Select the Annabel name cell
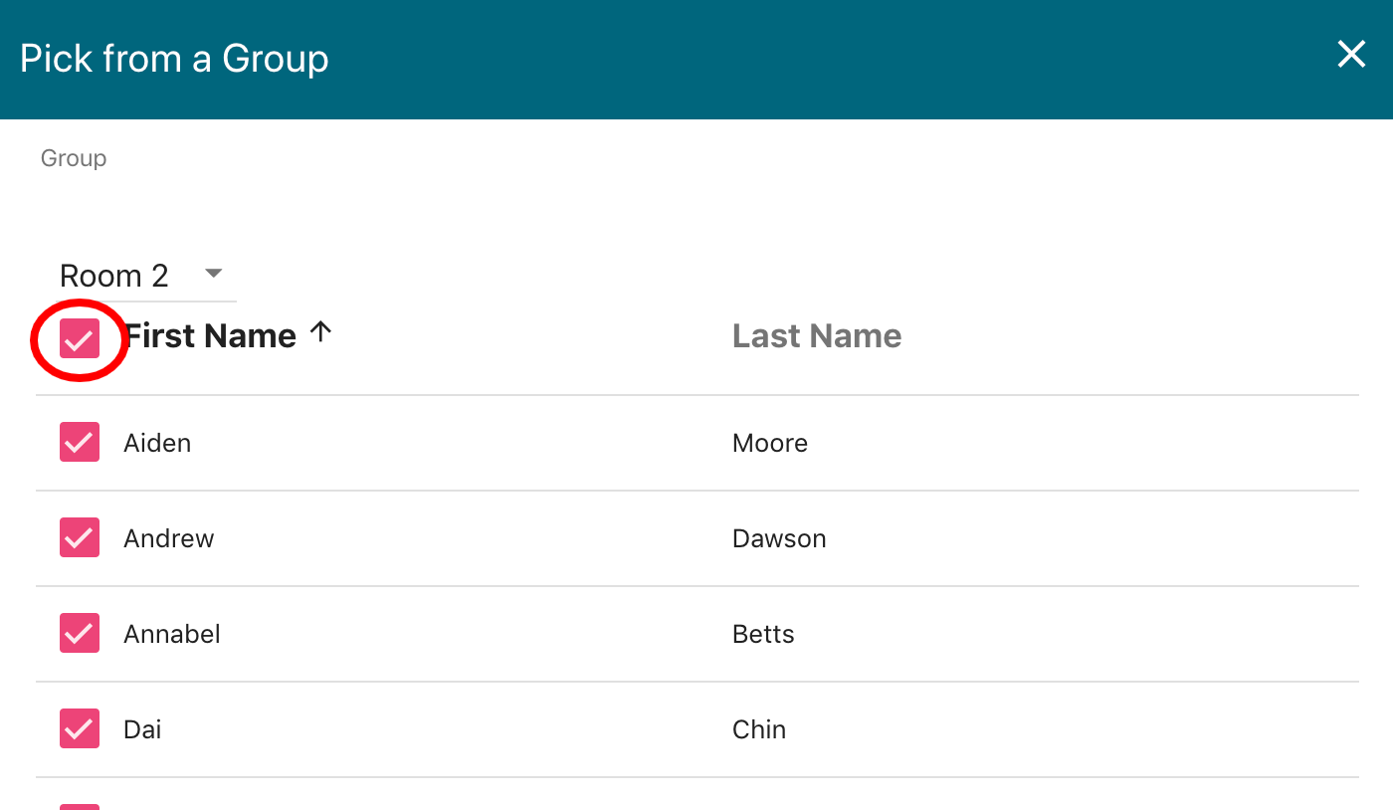This screenshot has height=810, width=1393. (172, 634)
